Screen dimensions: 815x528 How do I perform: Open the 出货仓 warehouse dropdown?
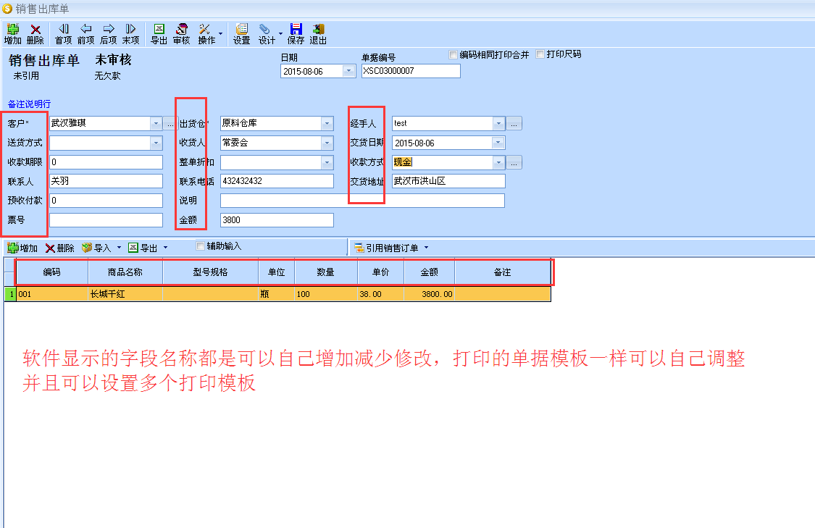327,123
